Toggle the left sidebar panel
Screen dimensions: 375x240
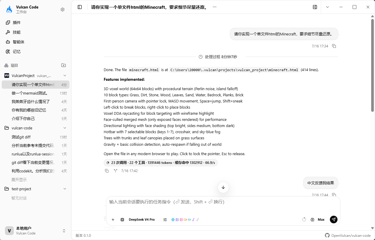tap(80, 7)
